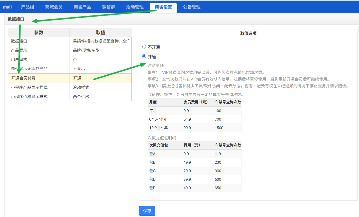This screenshot has height=217, width=359.
Task: Open the 公告管理 tab
Action: click(192, 7)
